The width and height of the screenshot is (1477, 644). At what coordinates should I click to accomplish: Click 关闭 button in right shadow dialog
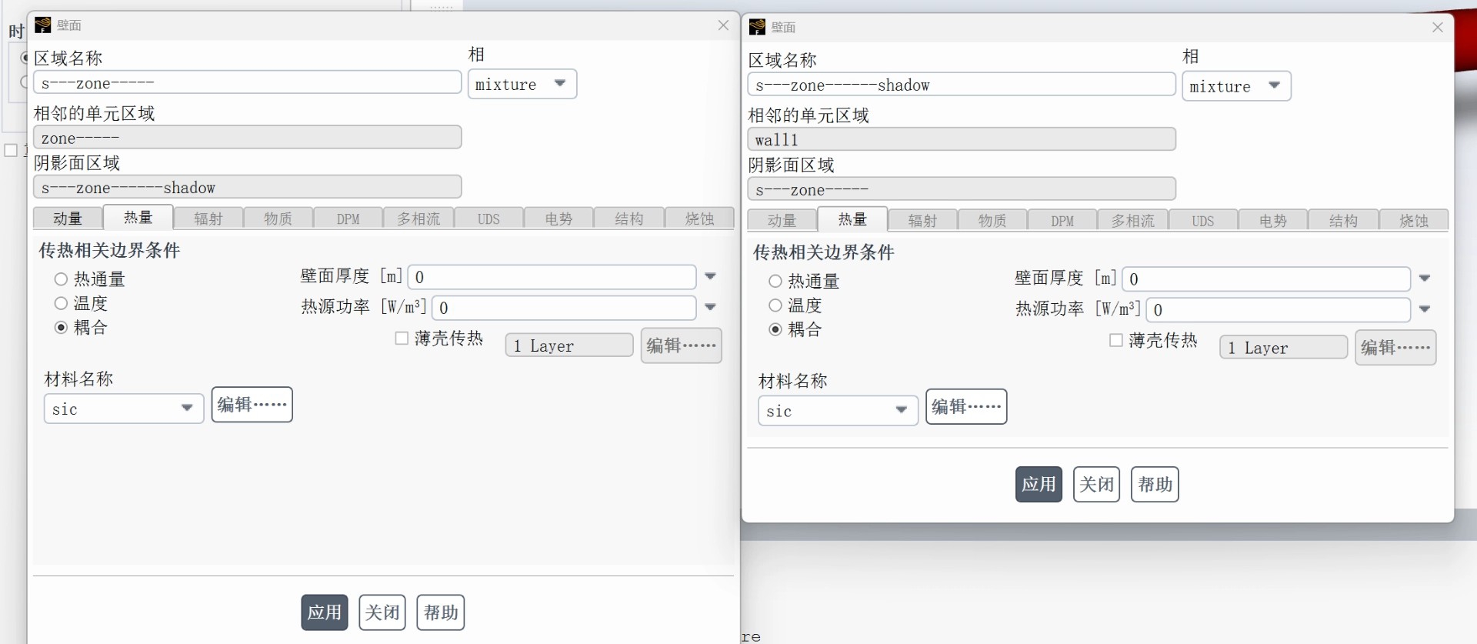[1097, 484]
